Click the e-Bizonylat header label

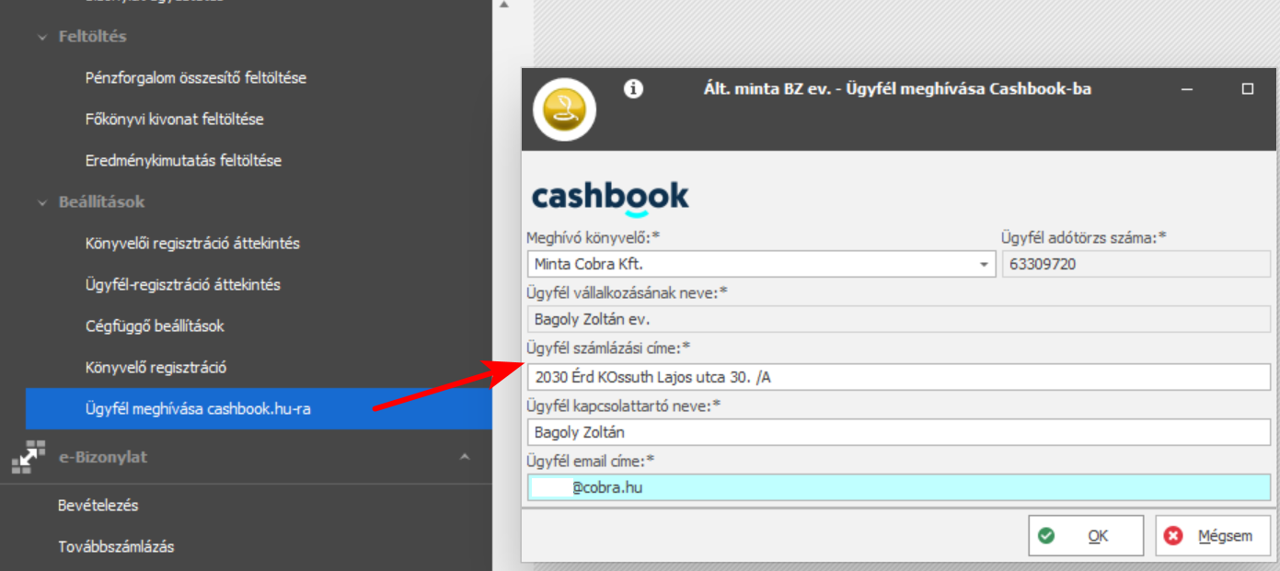pyautogui.click(x=102, y=457)
